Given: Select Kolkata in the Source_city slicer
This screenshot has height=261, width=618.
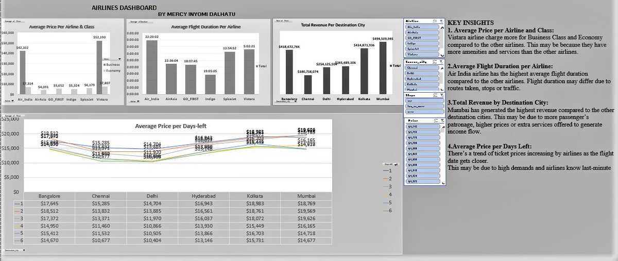Looking at the screenshot, I should 422,84.
